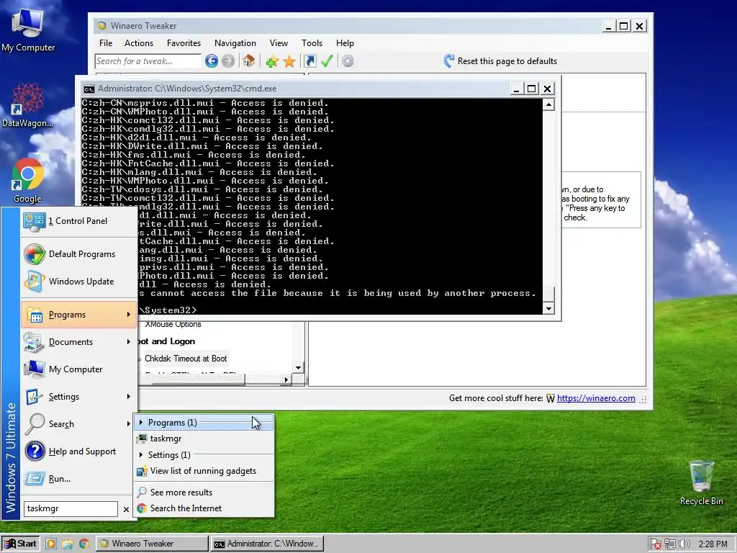The width and height of the screenshot is (737, 553).
Task: Click See more results magnifier entry
Action: click(204, 493)
